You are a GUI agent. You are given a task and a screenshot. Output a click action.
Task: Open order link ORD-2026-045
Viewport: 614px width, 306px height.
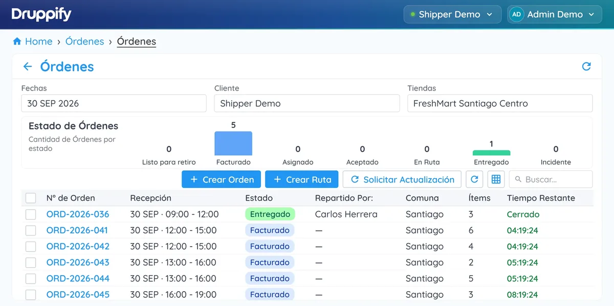coord(78,295)
